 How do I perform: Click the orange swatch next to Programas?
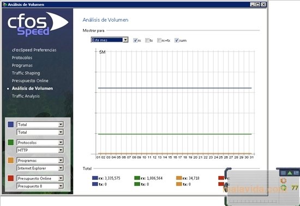[11, 160]
